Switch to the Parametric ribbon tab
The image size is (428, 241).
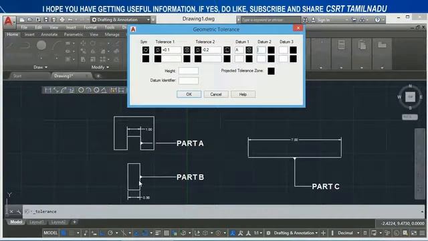[x=74, y=34]
